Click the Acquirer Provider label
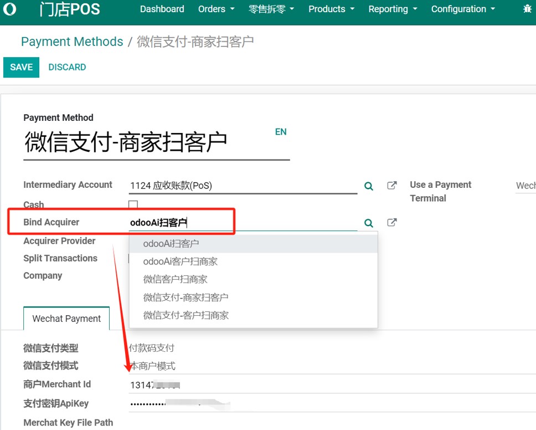The image size is (536, 430). coord(59,241)
